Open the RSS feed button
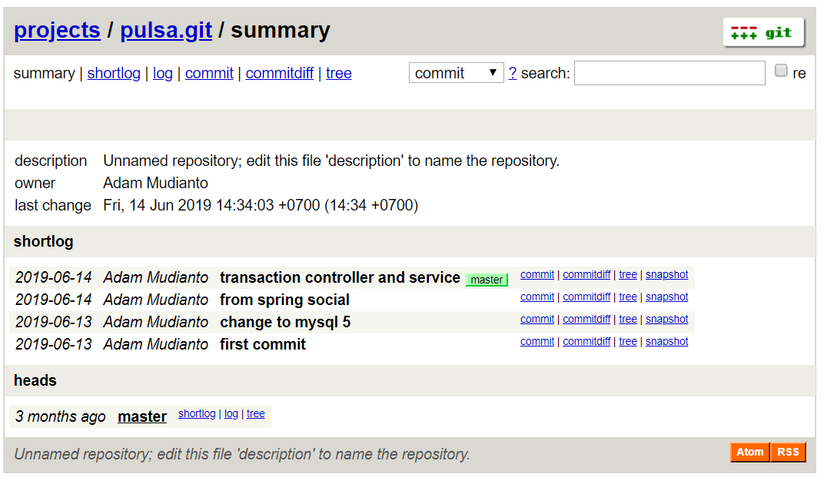The image size is (824, 484). click(788, 453)
